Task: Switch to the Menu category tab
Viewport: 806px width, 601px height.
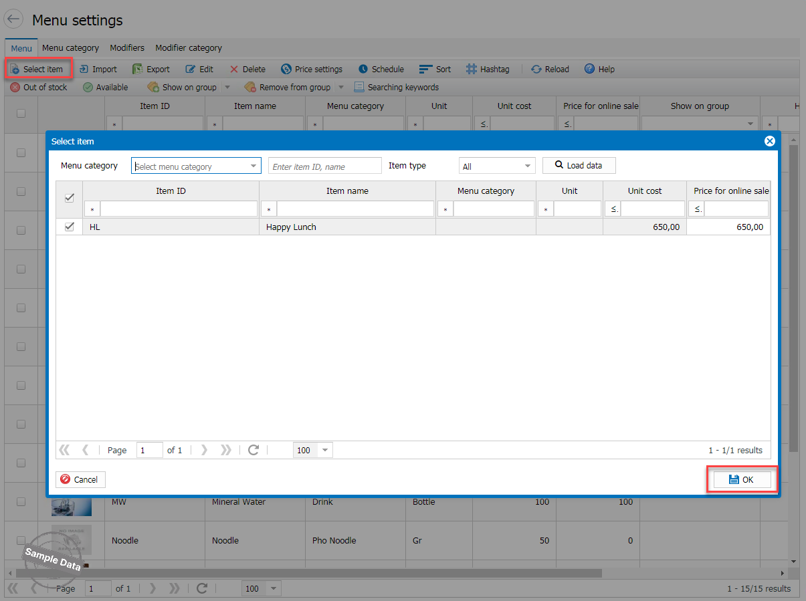Action: tap(70, 47)
